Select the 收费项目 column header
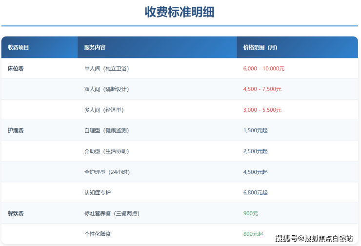 coord(19,47)
